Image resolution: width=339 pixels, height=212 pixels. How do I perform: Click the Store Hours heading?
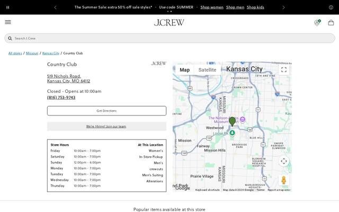point(60,145)
